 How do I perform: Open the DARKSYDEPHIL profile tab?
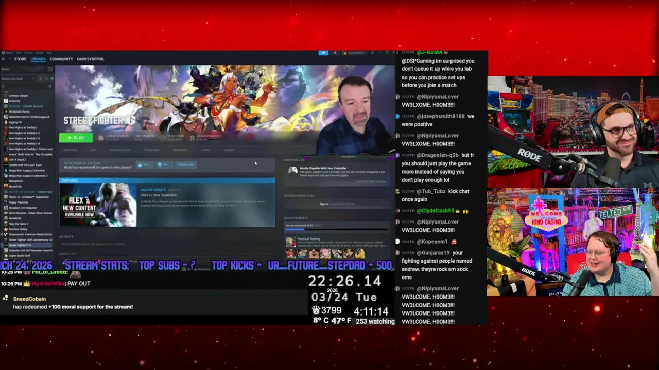click(x=91, y=59)
